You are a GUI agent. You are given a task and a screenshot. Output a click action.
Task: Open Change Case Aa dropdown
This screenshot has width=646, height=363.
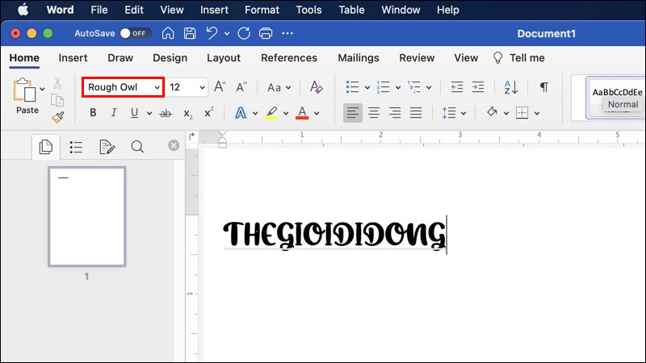pyautogui.click(x=279, y=87)
